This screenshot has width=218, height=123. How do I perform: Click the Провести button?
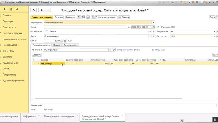click(x=70, y=17)
